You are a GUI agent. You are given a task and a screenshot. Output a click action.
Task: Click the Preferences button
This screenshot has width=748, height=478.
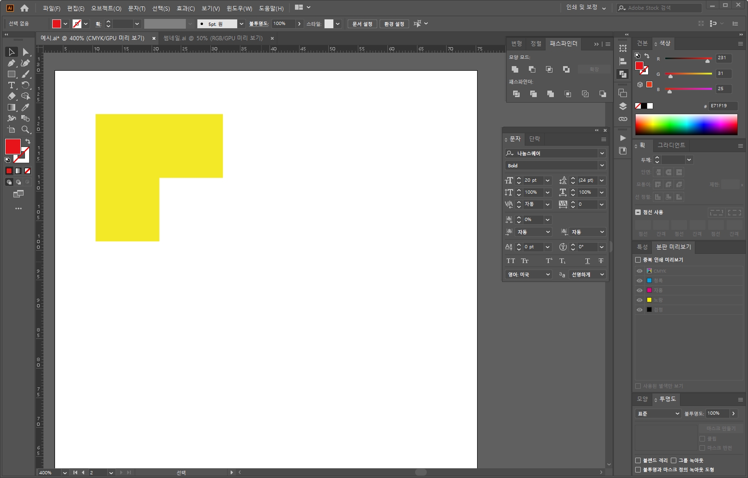tap(394, 24)
